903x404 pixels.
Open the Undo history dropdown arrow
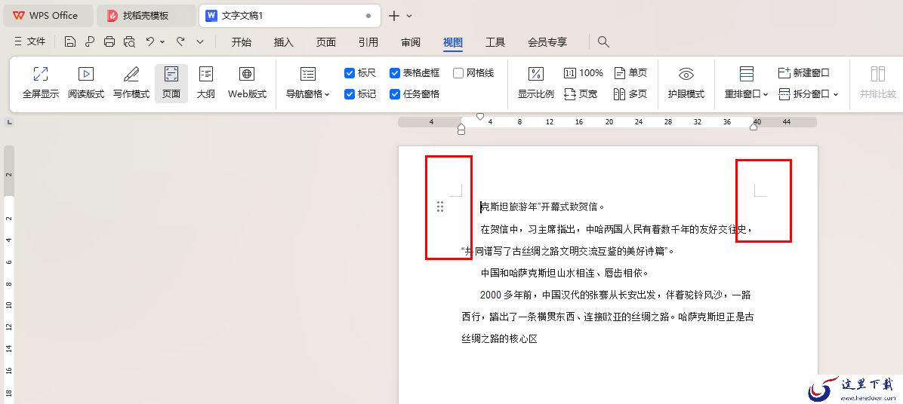[162, 41]
